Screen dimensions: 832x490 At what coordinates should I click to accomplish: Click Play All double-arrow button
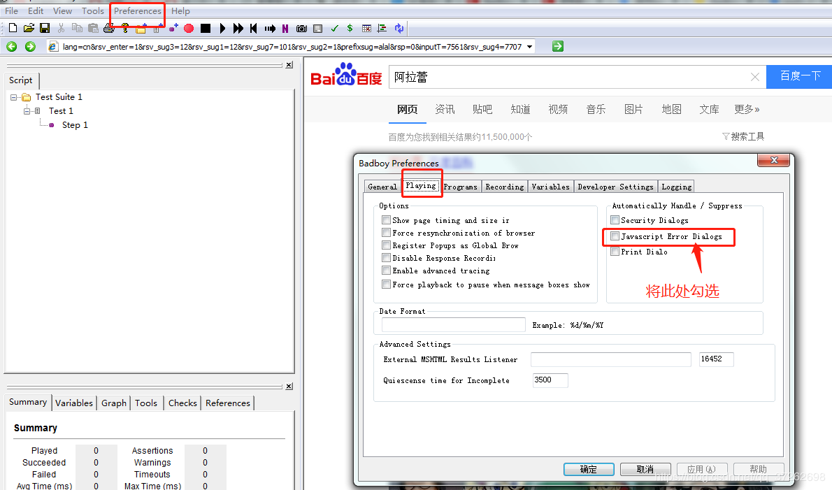point(238,28)
